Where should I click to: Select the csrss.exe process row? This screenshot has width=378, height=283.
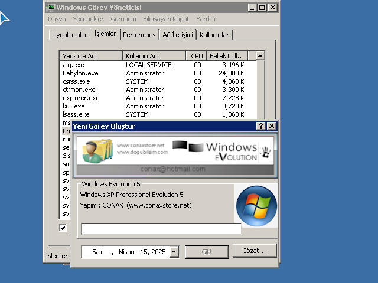[x=158, y=81]
